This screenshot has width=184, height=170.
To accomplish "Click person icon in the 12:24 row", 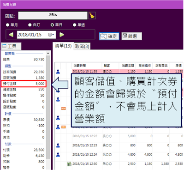I will pos(58,155).
